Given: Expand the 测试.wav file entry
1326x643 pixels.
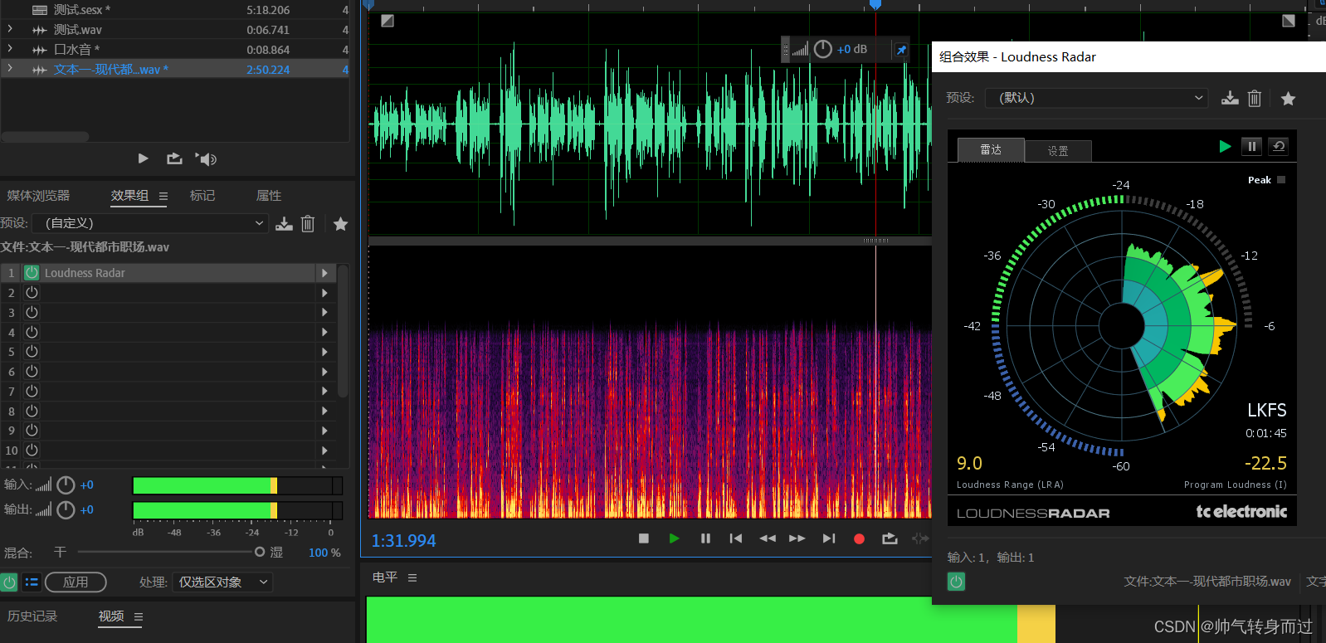Looking at the screenshot, I should (10, 29).
